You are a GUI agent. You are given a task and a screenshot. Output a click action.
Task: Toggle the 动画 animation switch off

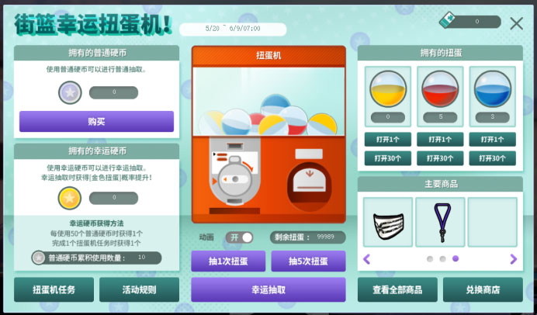(239, 237)
